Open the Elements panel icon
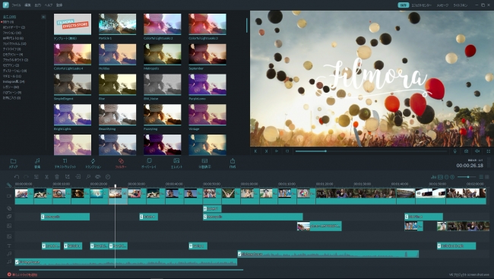 (176, 163)
